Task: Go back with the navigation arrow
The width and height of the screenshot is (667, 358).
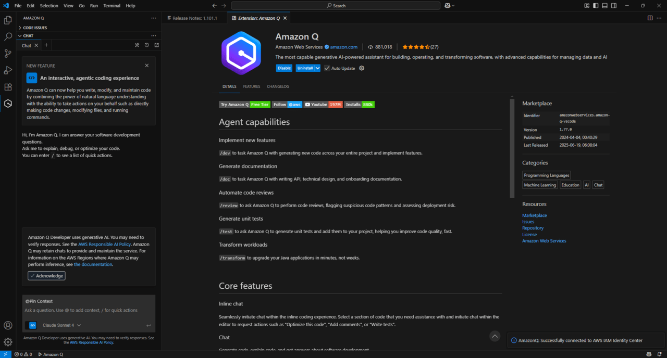Action: coord(214,6)
